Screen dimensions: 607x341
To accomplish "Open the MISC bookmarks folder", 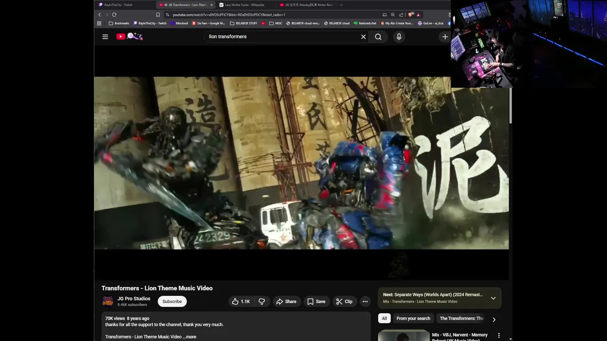I will click(x=276, y=23).
